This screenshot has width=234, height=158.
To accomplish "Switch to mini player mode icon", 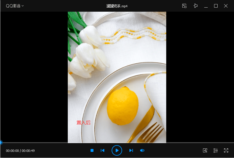I will [184, 6].
